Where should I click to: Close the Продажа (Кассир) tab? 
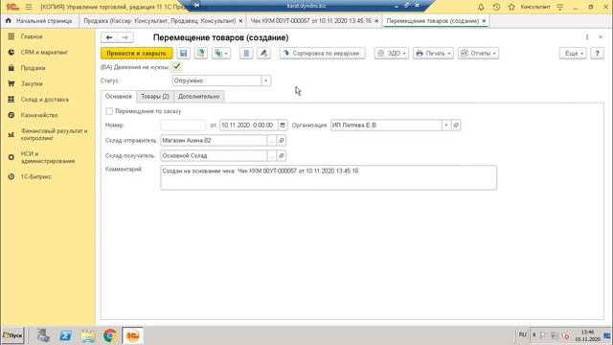240,21
